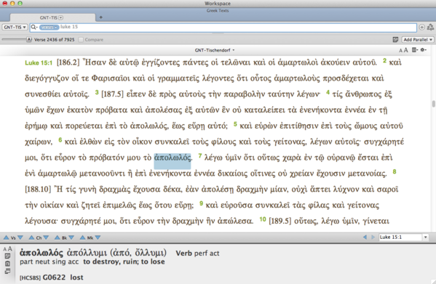Click the lemma ἀπόλλυμι in Instant Details
This screenshot has height=284, width=436.
(87, 253)
